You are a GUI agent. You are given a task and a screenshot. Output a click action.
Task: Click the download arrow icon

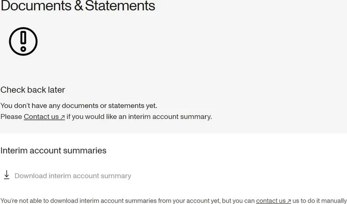point(7,175)
